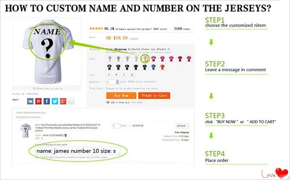Click the heart Add to Wish List icon

108,102
